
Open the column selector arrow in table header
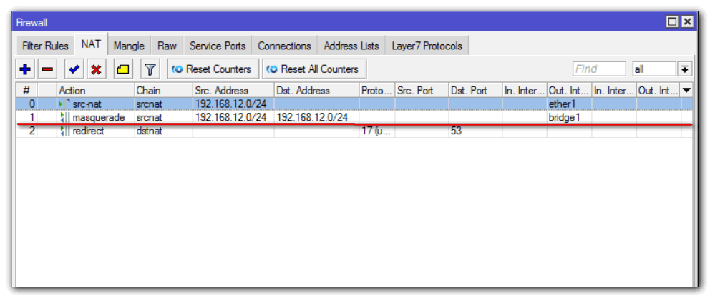[687, 91]
